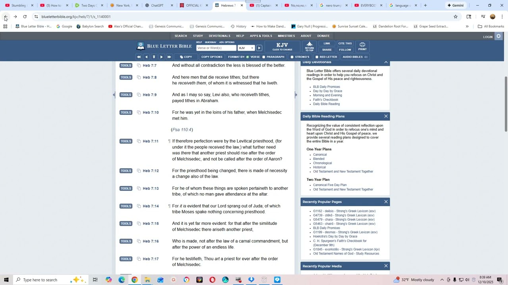Go to previous chapter arrow icon
The height and width of the screenshot is (285, 508).
pos(146,57)
